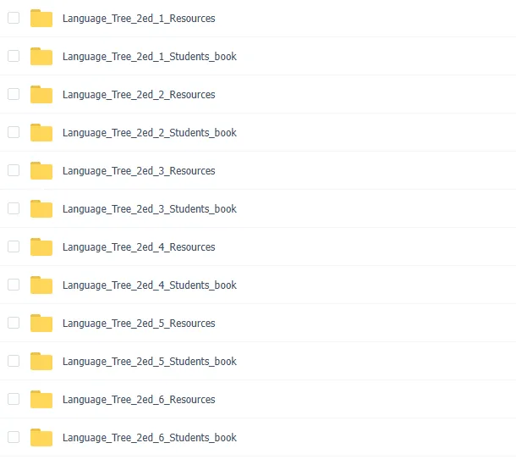Open the Language_Tree_2ed_3_Resources folder icon

pos(41,171)
